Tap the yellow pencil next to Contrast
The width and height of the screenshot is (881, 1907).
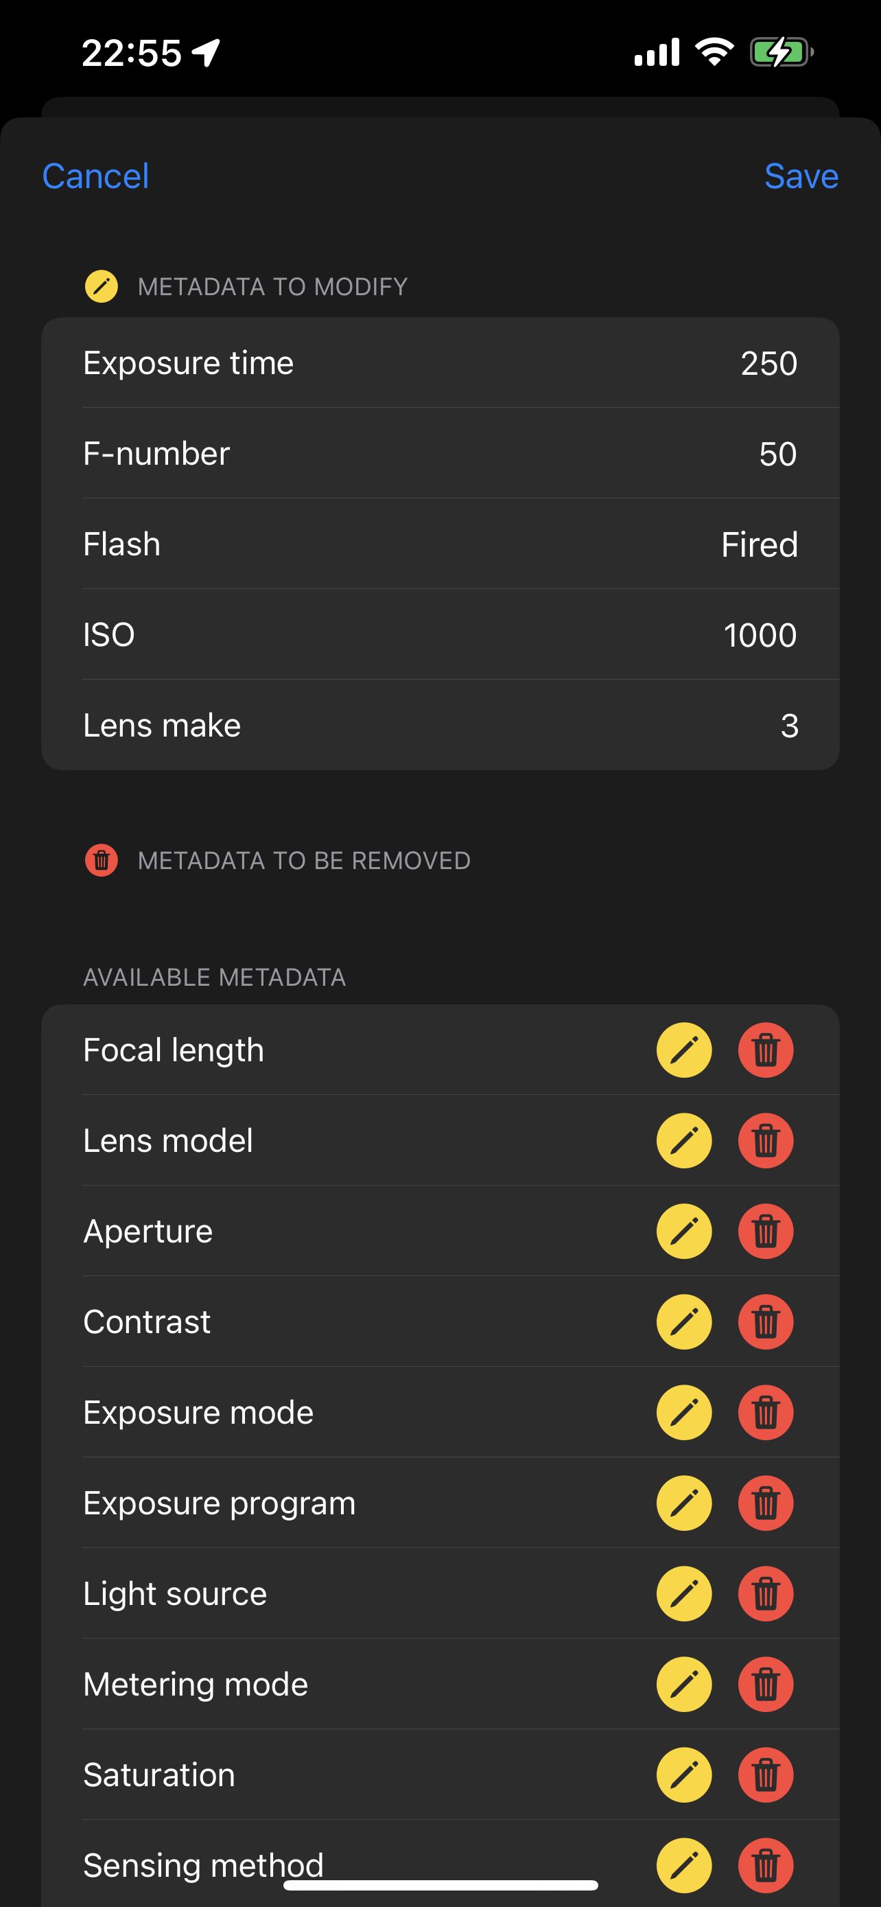point(684,1321)
